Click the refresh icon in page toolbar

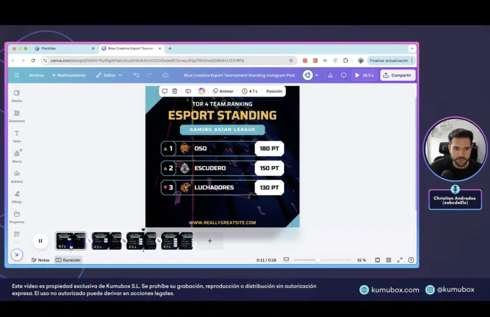(x=164, y=91)
